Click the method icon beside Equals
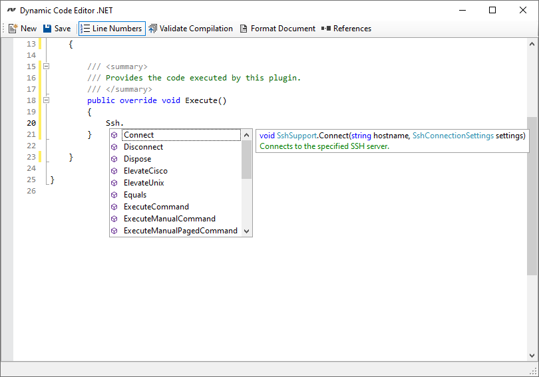This screenshot has height=377, width=539. coord(114,195)
